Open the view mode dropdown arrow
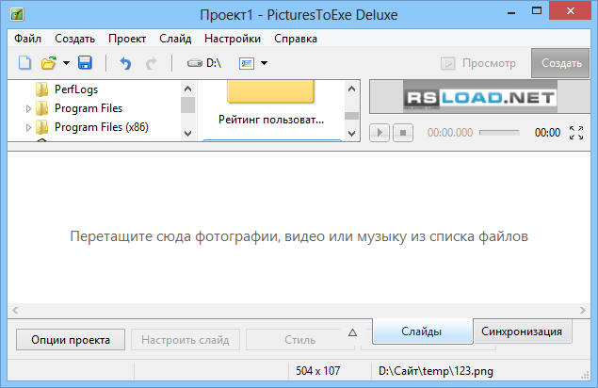 point(264,63)
